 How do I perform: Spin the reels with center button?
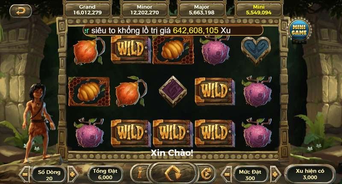(x=173, y=173)
